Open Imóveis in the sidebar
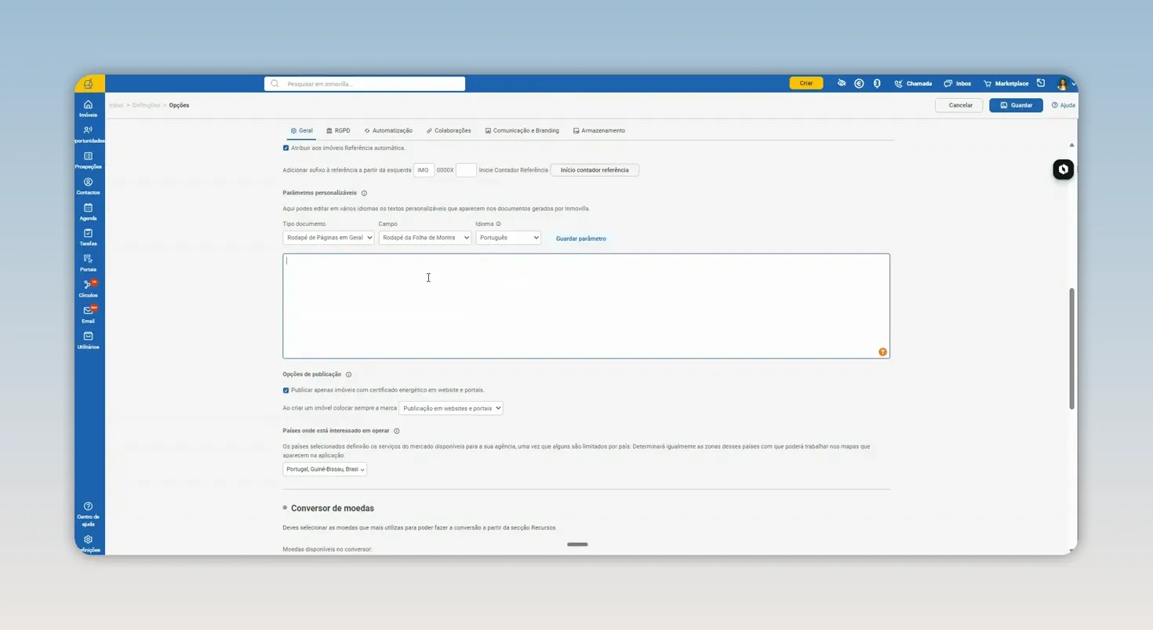This screenshot has height=630, width=1153. tap(88, 108)
